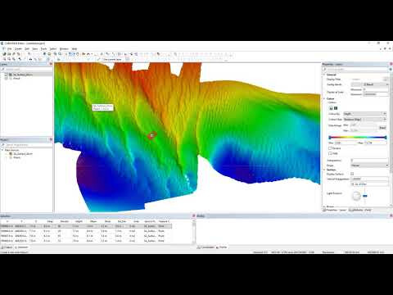This screenshot has height=295, width=393.
Task: Close the Properties - Layers panel
Action: pyautogui.click(x=391, y=64)
